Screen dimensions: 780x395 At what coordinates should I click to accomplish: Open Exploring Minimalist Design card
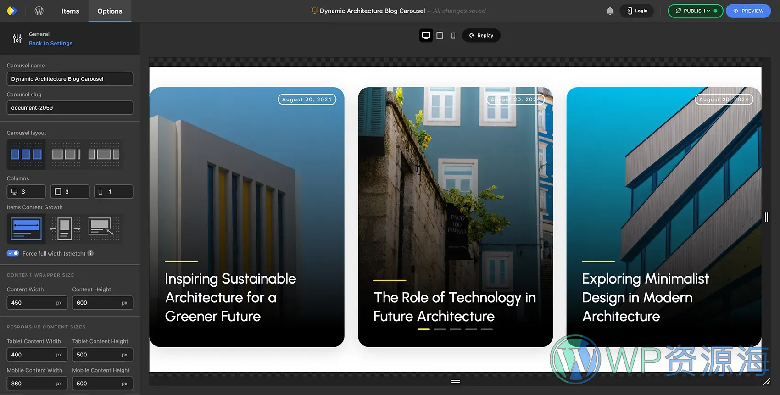point(664,217)
